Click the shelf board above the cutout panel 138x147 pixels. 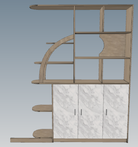(103, 33)
